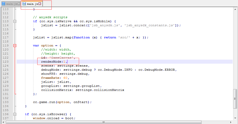Close the inactive main.js tab

[x=19, y=4]
